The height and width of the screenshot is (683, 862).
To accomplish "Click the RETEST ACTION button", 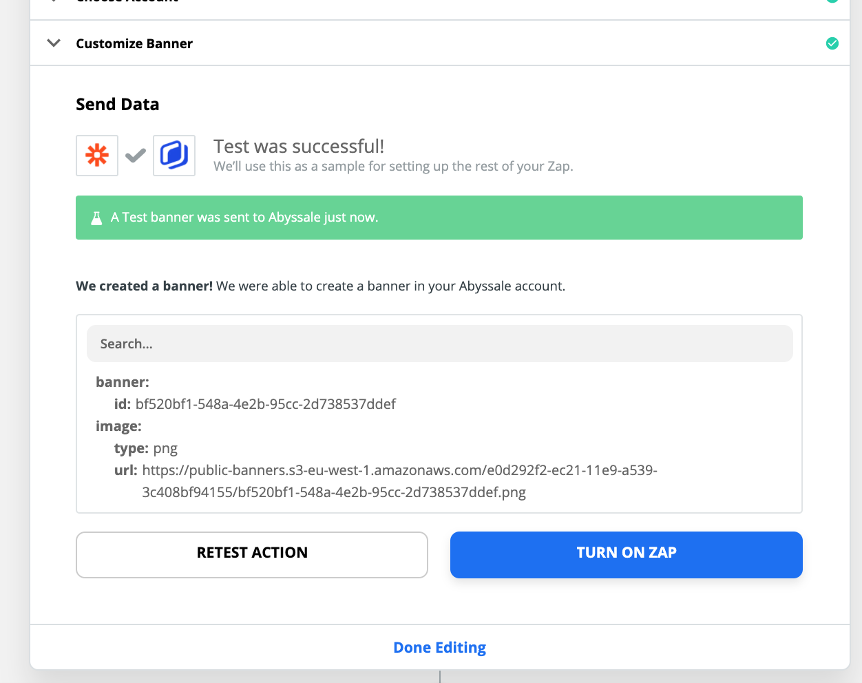I will pyautogui.click(x=252, y=554).
